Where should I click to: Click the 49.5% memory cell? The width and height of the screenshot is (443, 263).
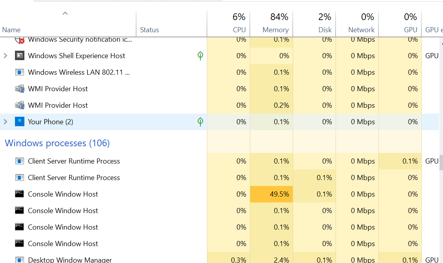coord(271,194)
